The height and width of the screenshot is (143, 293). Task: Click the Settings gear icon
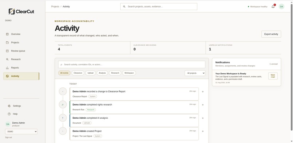[9, 106]
